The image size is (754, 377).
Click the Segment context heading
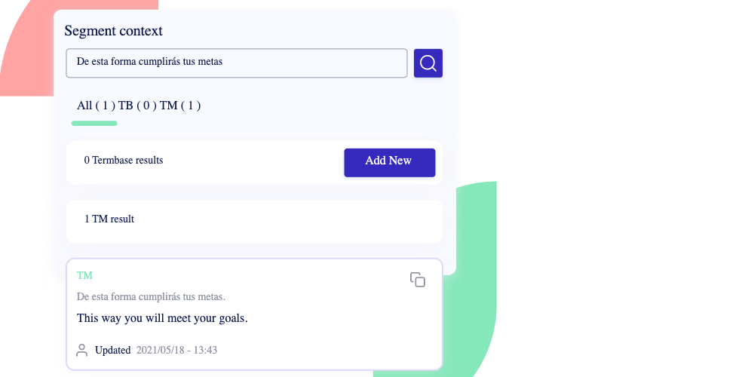pos(114,31)
